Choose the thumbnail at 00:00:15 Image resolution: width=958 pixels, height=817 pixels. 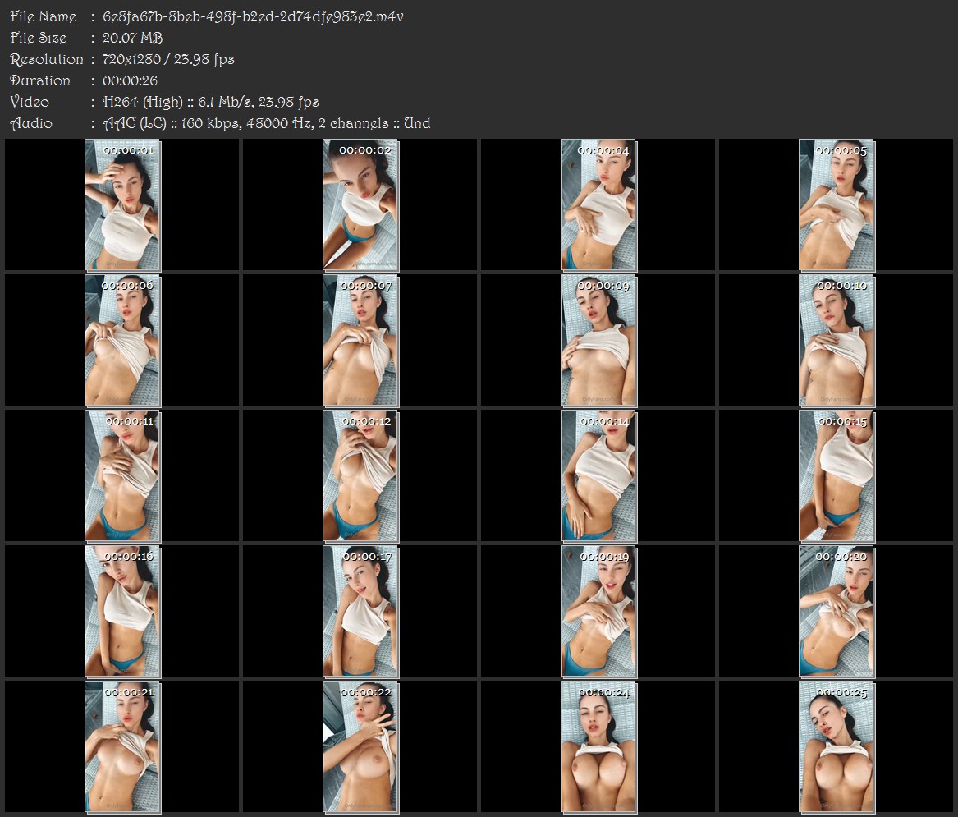click(x=837, y=476)
